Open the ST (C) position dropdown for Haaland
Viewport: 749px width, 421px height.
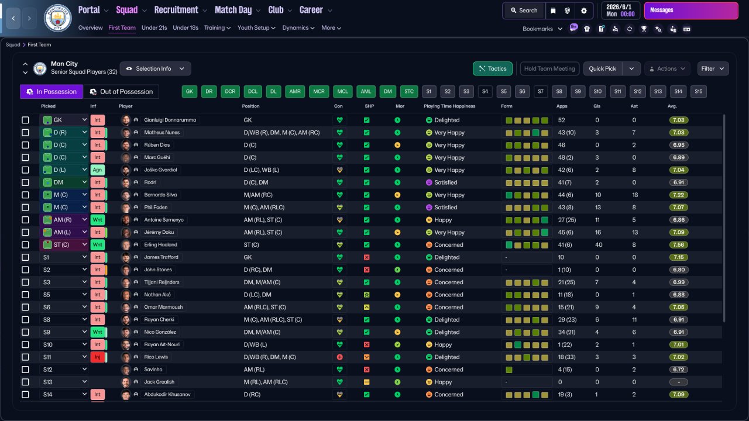64,245
